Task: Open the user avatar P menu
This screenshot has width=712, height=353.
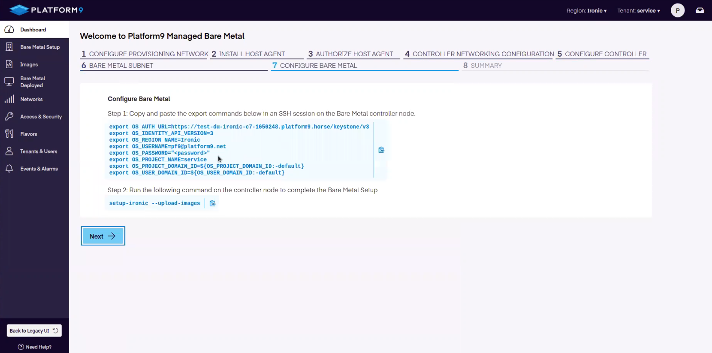Action: pyautogui.click(x=677, y=10)
